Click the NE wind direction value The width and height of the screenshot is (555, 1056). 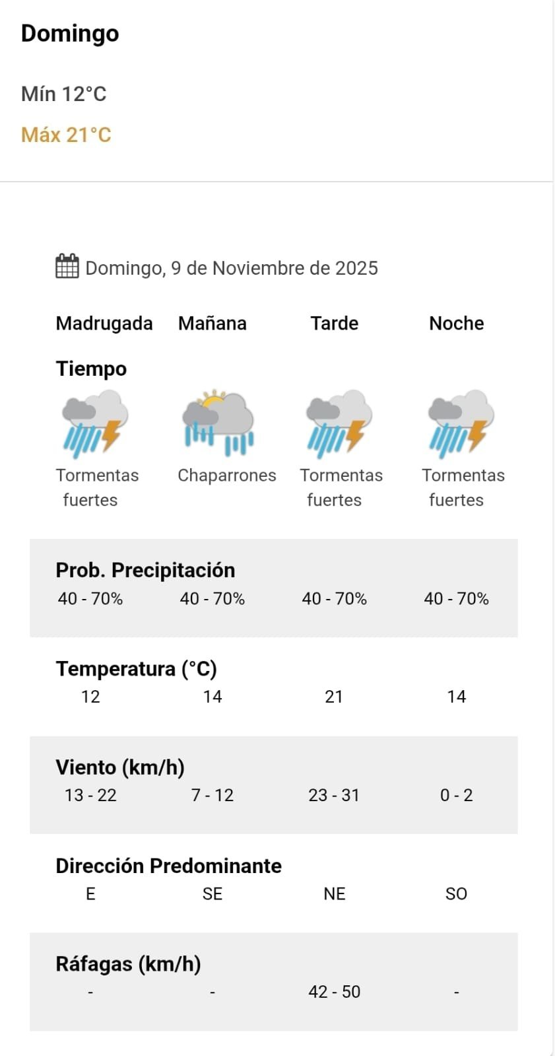click(x=335, y=894)
